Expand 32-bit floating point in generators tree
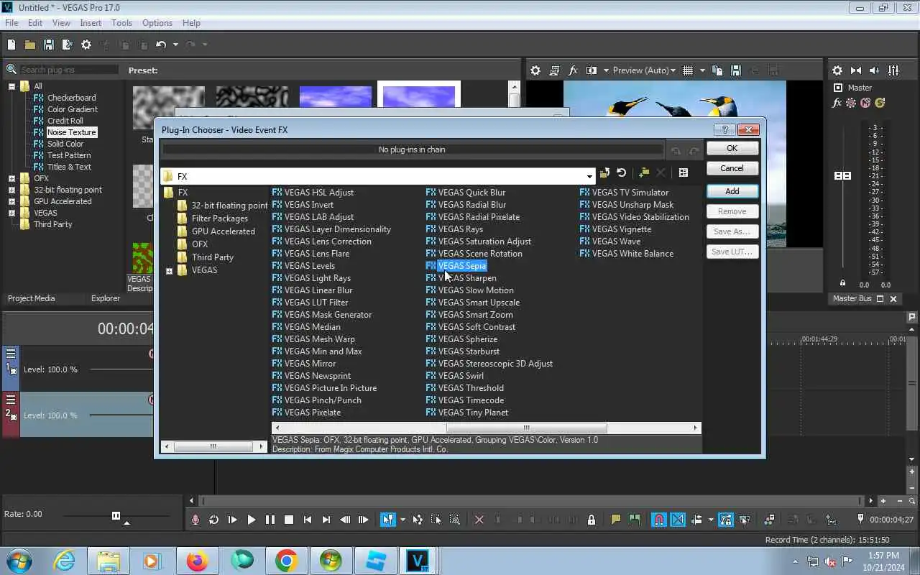 click(x=11, y=190)
